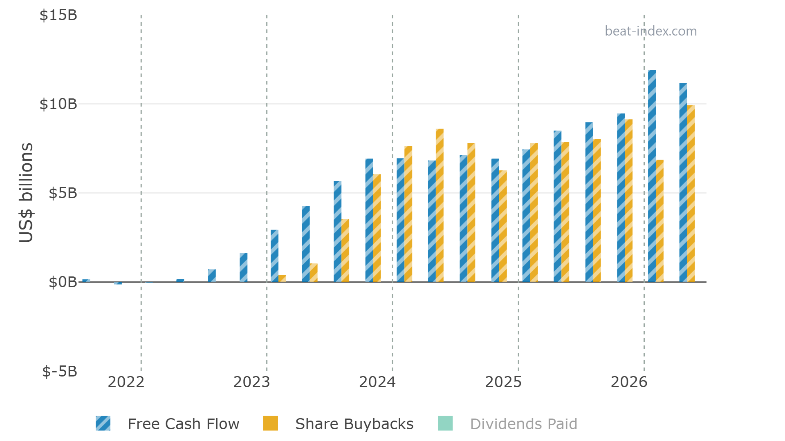Click the $15B y-axis label
Image resolution: width=785 pixels, height=441 pixels.
pos(58,15)
